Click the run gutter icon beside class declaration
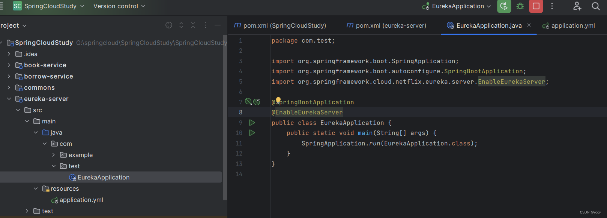 point(252,123)
